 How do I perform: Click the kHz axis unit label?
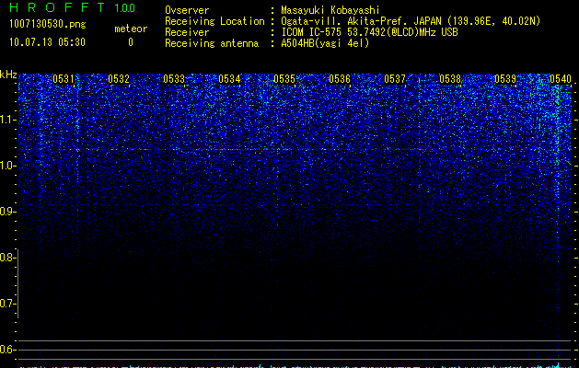tap(8, 75)
